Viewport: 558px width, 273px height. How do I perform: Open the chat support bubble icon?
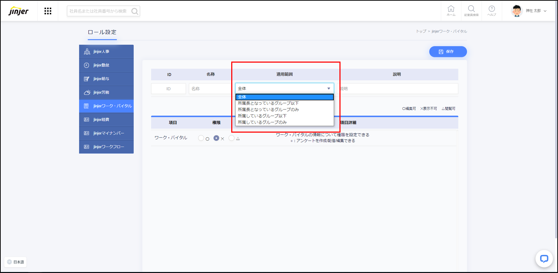coord(544,259)
